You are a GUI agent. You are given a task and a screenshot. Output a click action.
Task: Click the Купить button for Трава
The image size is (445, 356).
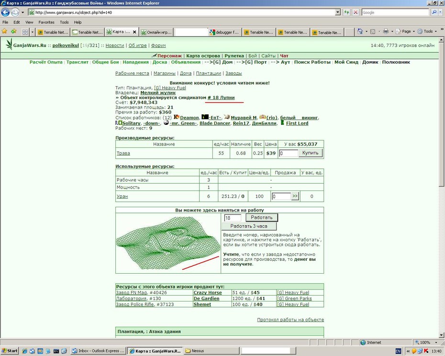coord(310,153)
